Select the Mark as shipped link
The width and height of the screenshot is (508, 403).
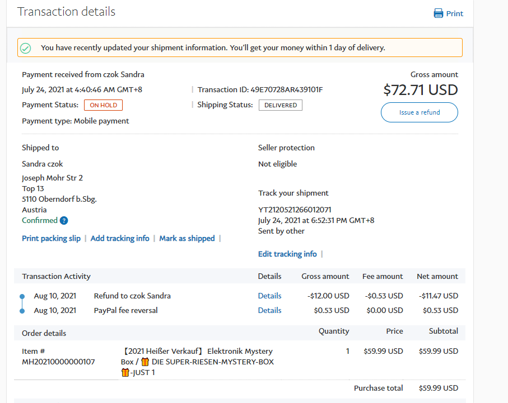click(187, 238)
